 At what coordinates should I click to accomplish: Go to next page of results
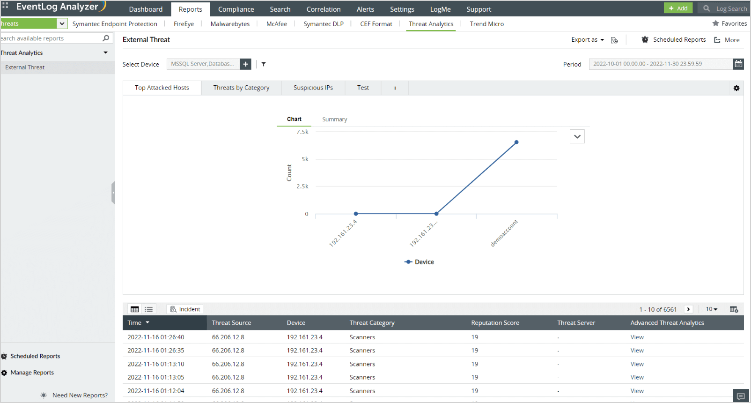click(688, 309)
